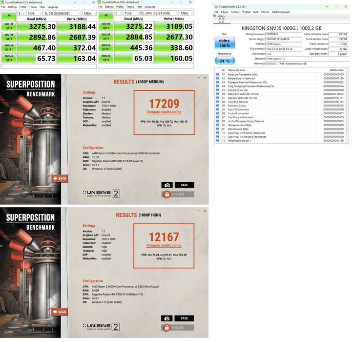The height and width of the screenshot is (342, 354).
Task: Run RND4K Q1T1 test in C: drive CrystalDiskMark
Action: pos(106,58)
